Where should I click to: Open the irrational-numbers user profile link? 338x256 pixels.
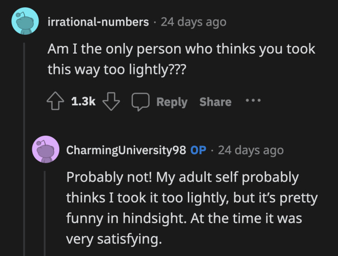click(x=98, y=22)
